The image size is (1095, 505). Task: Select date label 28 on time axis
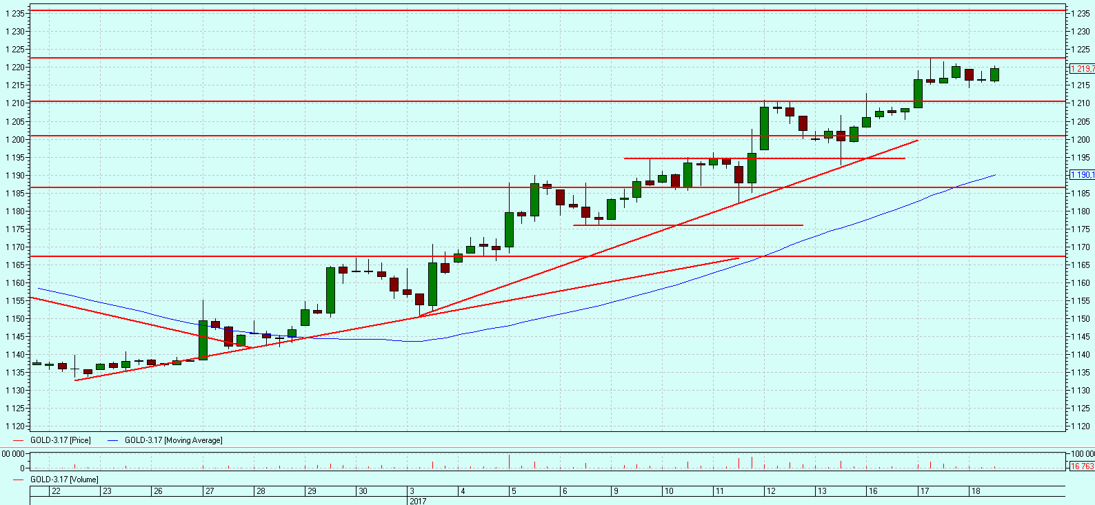pos(261,491)
